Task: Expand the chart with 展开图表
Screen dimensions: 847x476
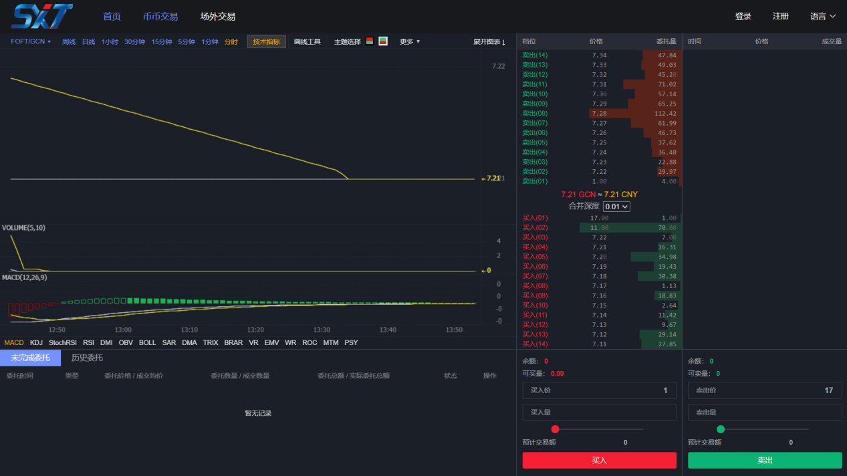Action: tap(489, 41)
